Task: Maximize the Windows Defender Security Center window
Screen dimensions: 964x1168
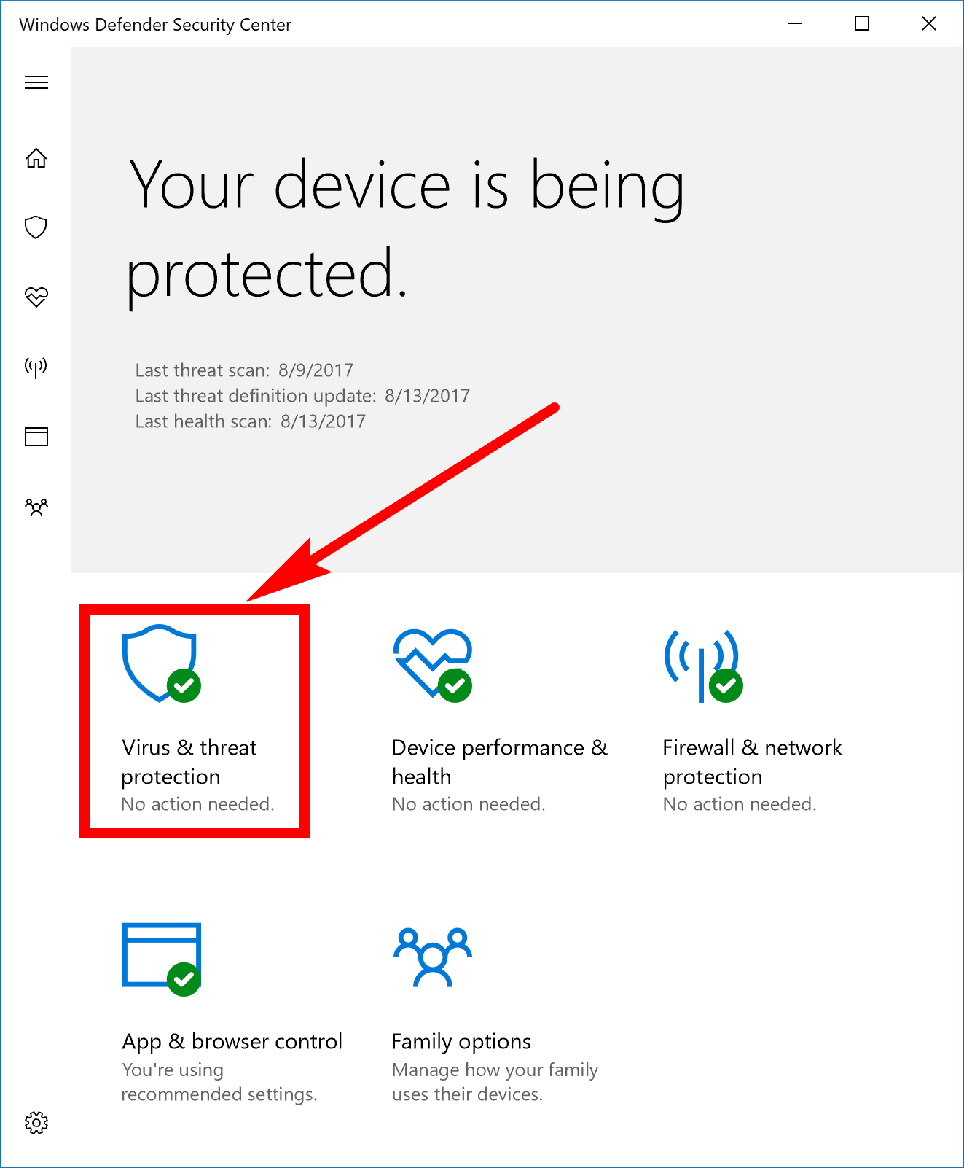Action: tap(862, 24)
